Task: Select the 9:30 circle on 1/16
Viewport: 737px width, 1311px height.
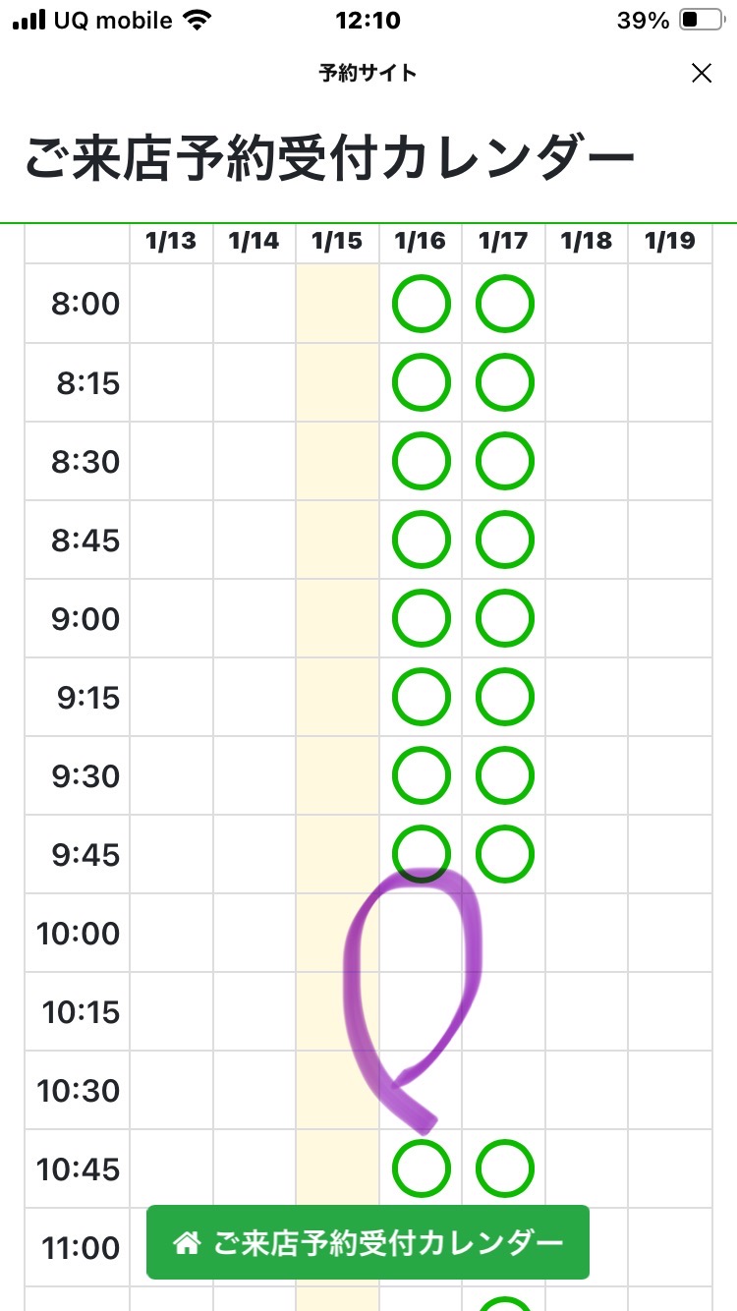Action: (x=422, y=775)
